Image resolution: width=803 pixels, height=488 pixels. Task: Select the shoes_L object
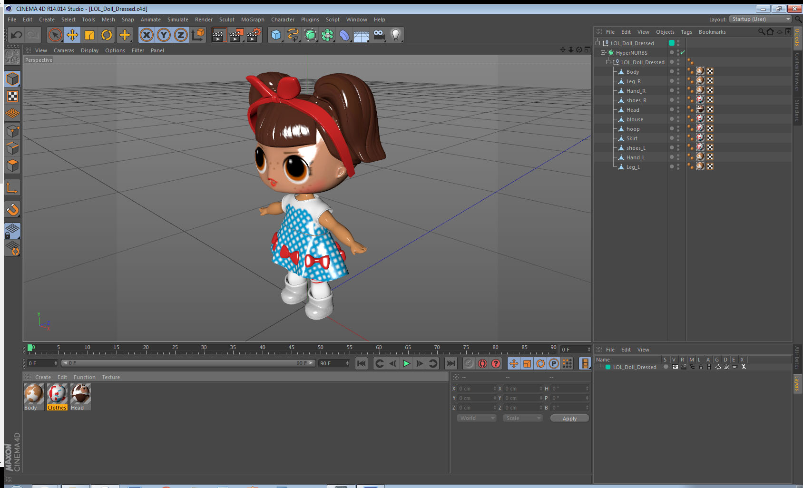coord(636,148)
